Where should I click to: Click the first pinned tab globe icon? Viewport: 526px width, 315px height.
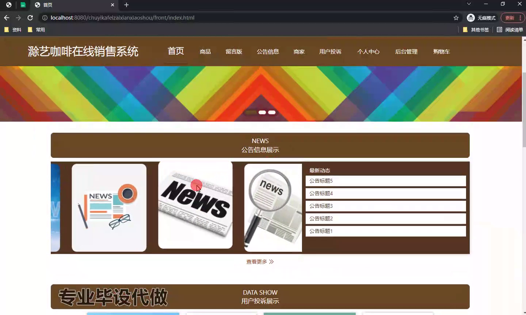pyautogui.click(x=9, y=5)
